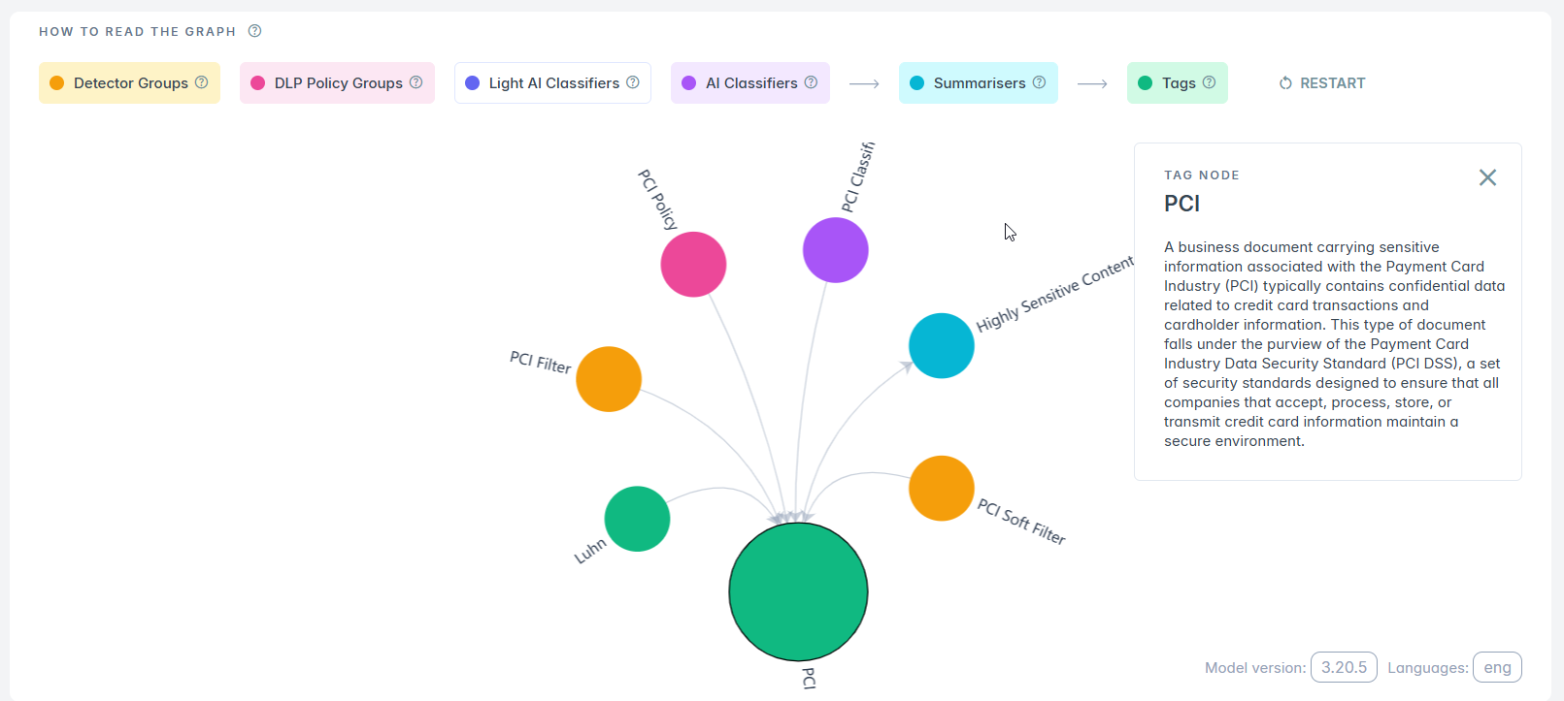This screenshot has width=1564, height=701.
Task: Select the purple PCI Classifier node
Action: (x=835, y=250)
